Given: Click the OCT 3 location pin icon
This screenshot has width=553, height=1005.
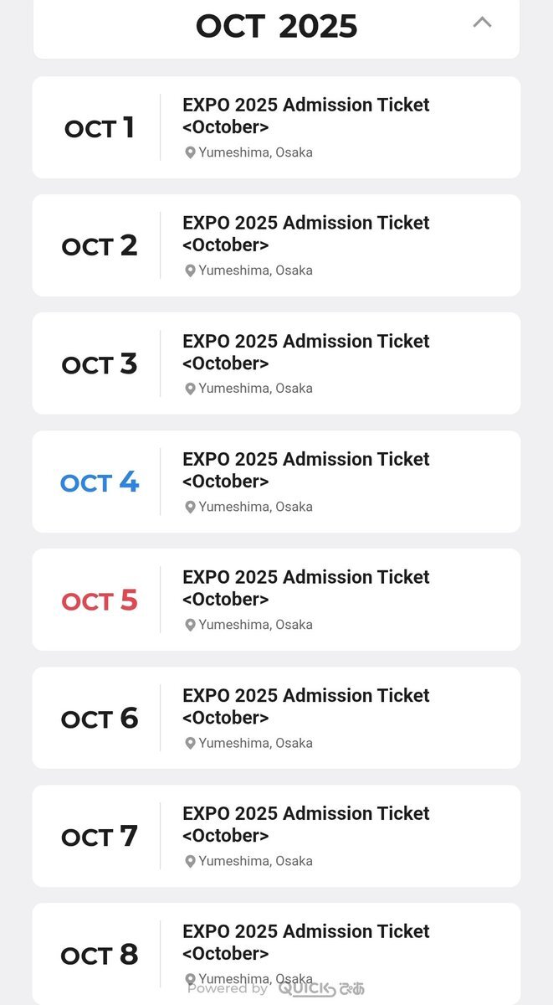Looking at the screenshot, I should tap(190, 389).
